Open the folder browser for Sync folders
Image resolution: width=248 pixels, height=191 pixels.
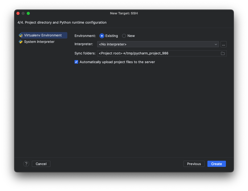tap(223, 53)
